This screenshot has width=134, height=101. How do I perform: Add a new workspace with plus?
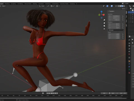click(x=76, y=4)
